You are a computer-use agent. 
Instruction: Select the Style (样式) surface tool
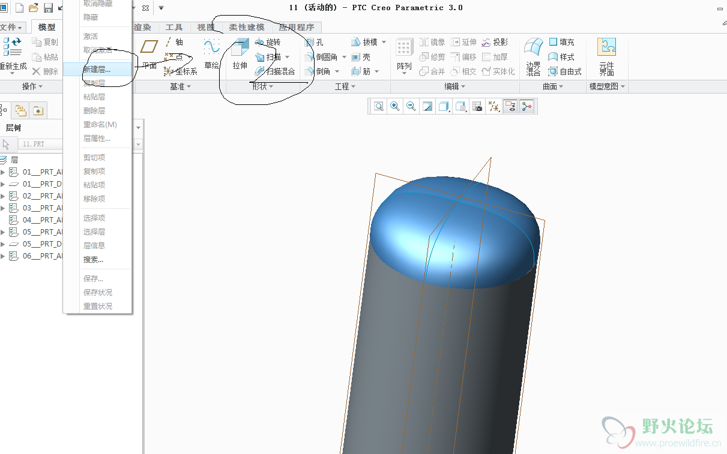[562, 57]
